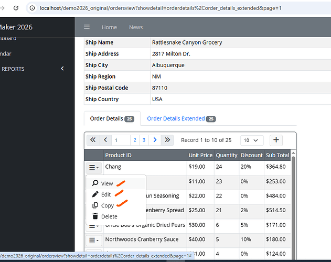Click Rattlesnake Canyon Grocery ship name value
Screen dimensions: 331x262
(x=187, y=42)
